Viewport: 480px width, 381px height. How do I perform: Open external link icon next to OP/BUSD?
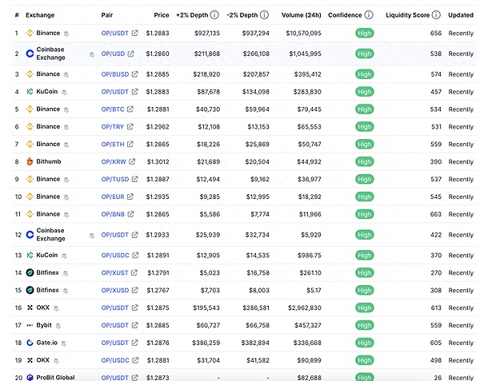[134, 74]
